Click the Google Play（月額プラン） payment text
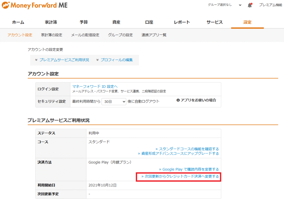The height and width of the screenshot is (199, 284). coord(110,162)
